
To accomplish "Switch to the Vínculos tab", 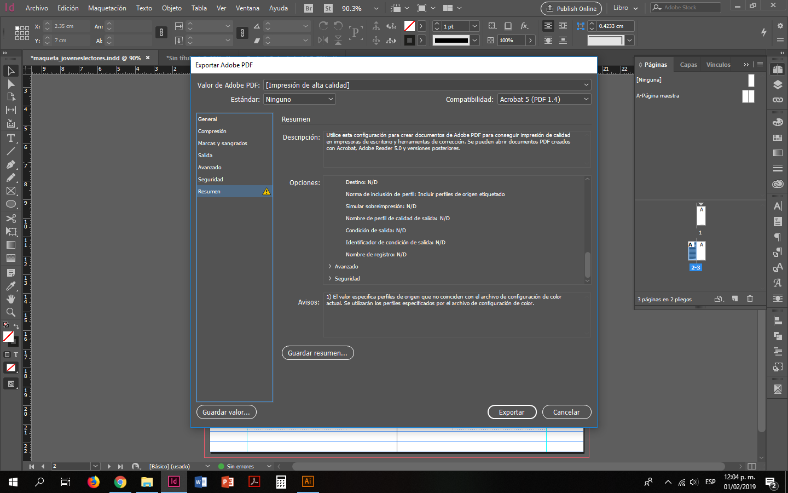I will pyautogui.click(x=718, y=65).
